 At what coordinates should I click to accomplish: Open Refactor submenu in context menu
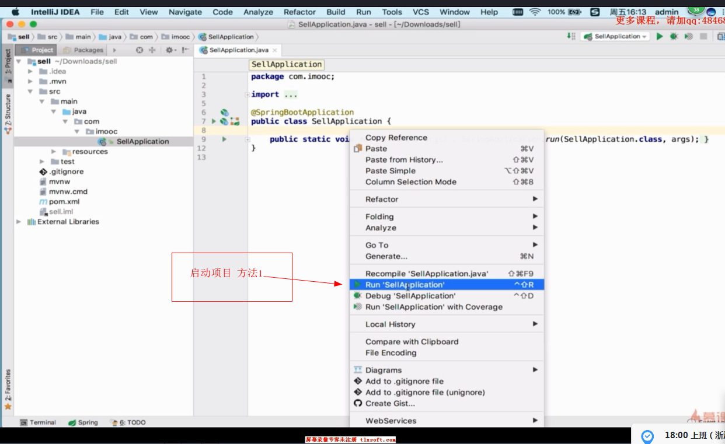(x=447, y=200)
